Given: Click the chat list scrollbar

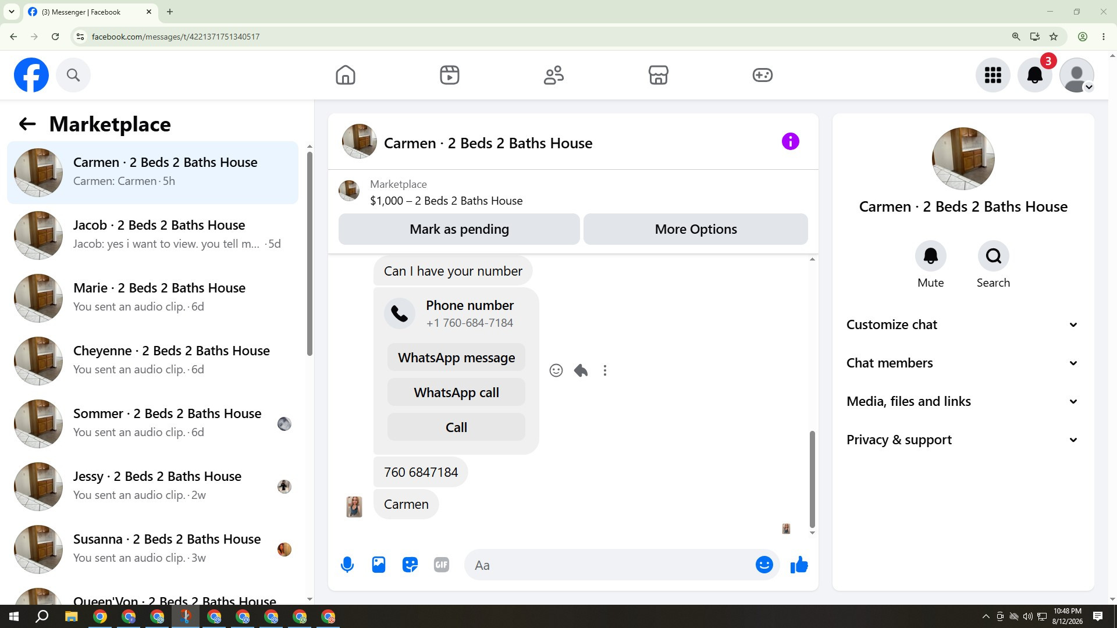Looking at the screenshot, I should pos(310,254).
